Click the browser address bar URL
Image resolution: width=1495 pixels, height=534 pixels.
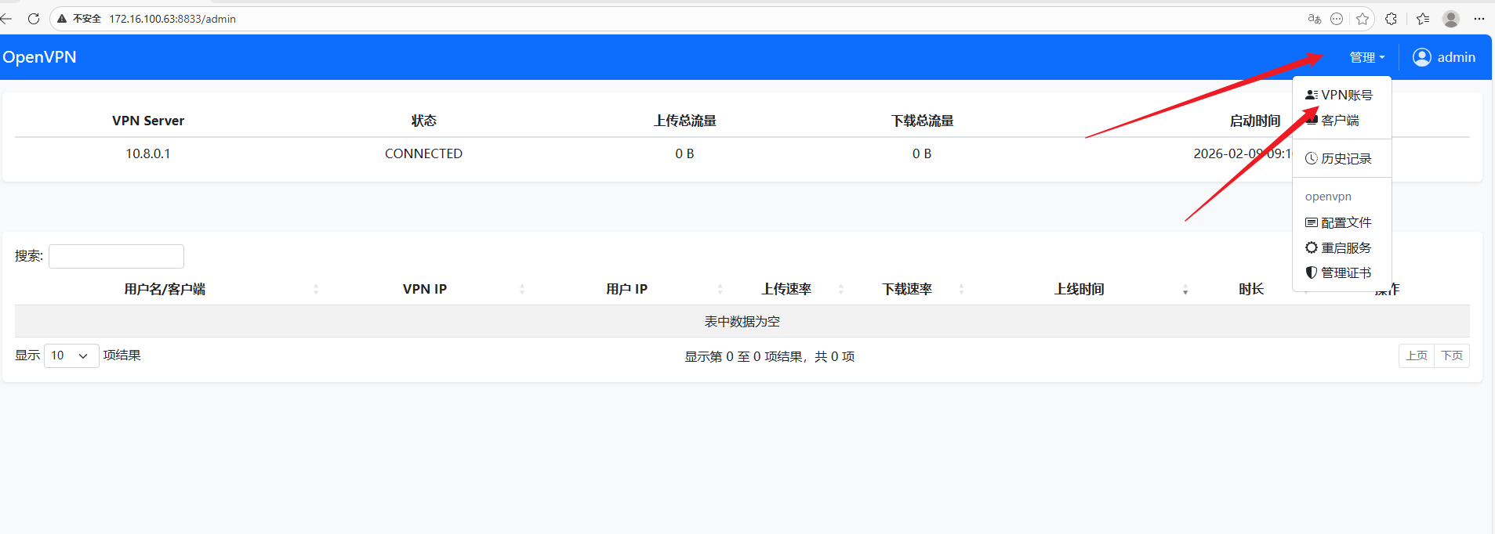tap(172, 19)
